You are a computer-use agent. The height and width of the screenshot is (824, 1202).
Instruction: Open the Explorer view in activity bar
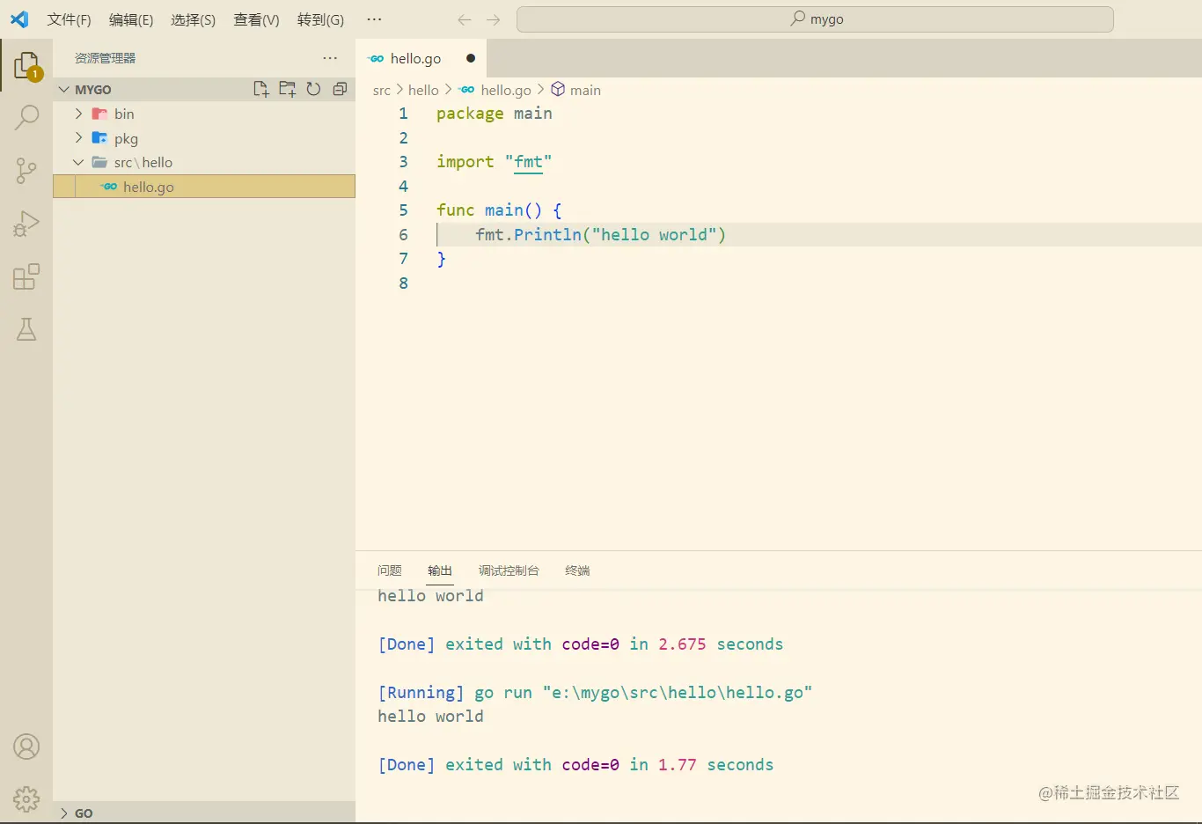tap(26, 64)
